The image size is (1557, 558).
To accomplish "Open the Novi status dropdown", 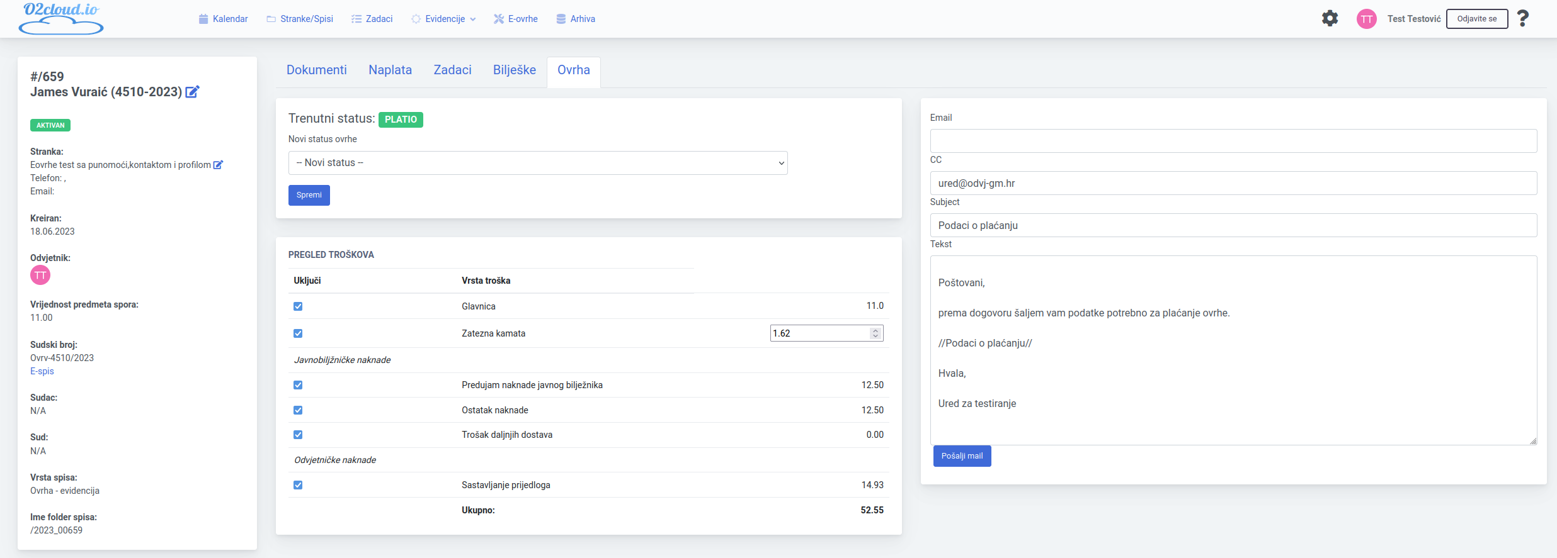I will pyautogui.click(x=537, y=163).
